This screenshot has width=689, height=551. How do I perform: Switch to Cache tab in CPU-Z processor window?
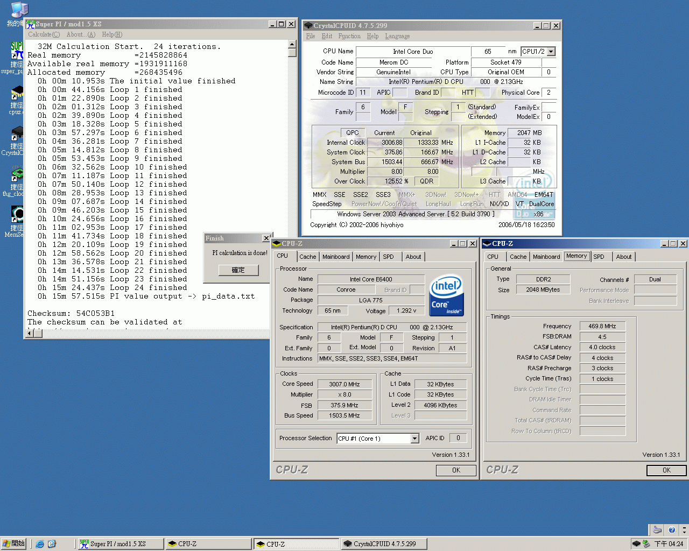308,257
